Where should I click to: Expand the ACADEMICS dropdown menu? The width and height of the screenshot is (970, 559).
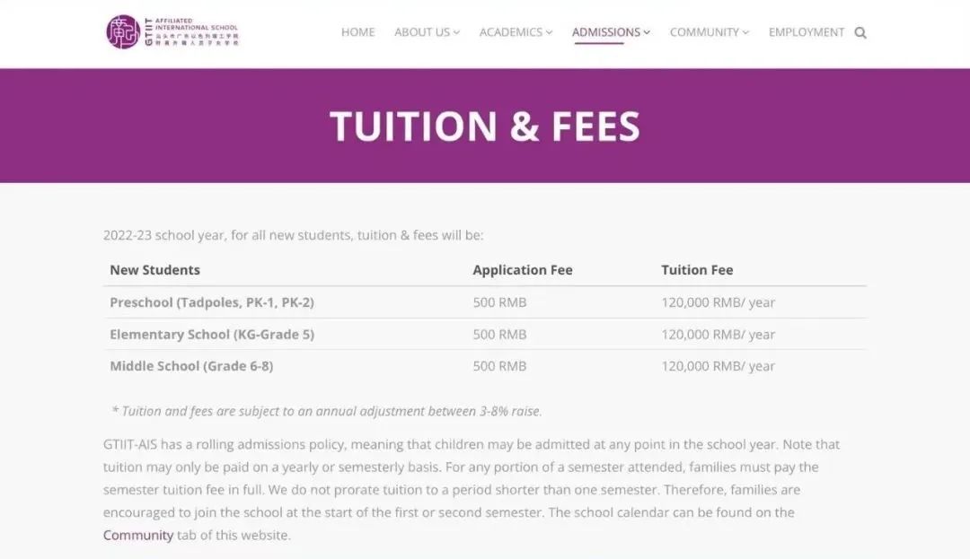(516, 32)
